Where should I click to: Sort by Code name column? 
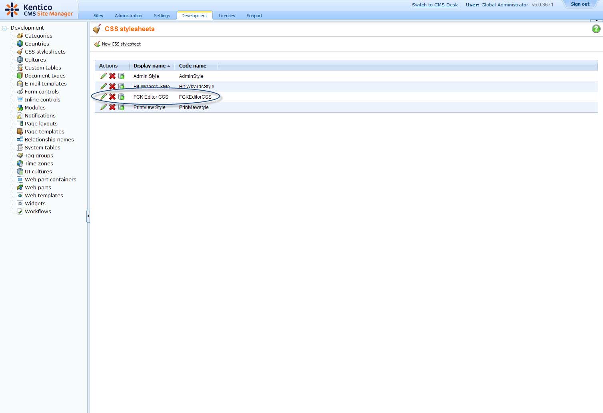tap(193, 66)
